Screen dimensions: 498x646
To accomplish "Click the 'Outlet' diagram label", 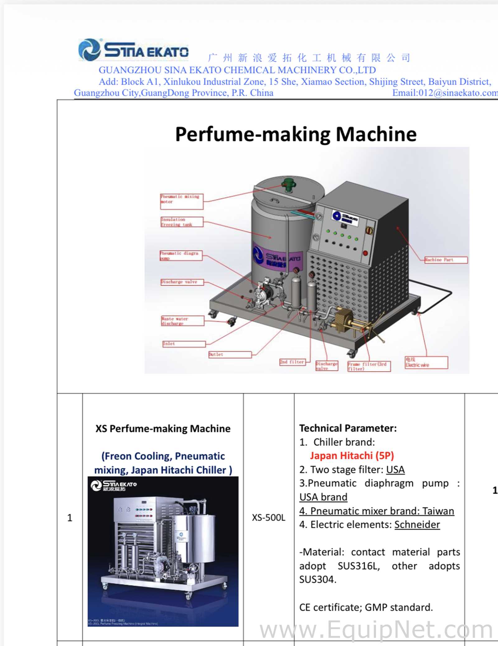I will click(230, 354).
